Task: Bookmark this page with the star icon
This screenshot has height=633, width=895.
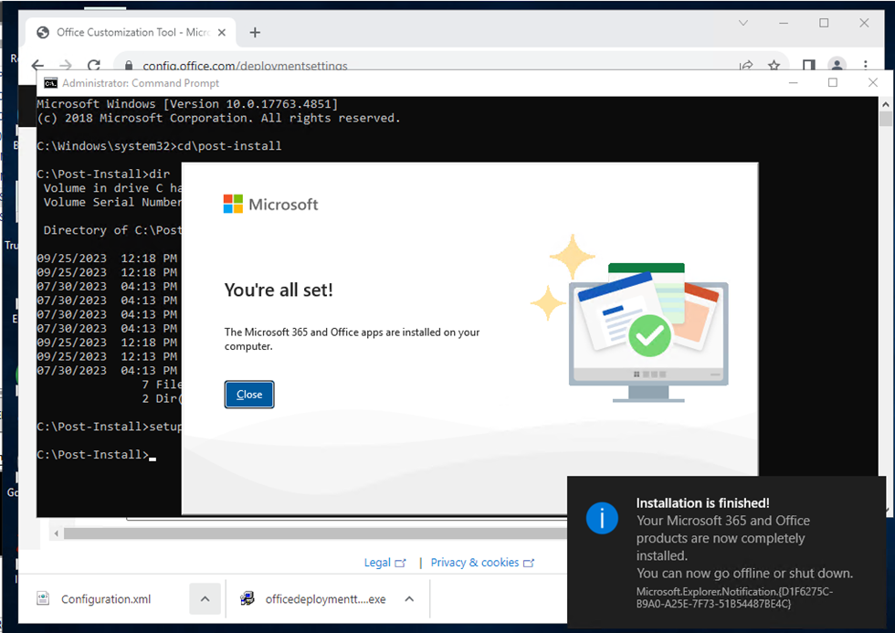Action: [x=774, y=66]
